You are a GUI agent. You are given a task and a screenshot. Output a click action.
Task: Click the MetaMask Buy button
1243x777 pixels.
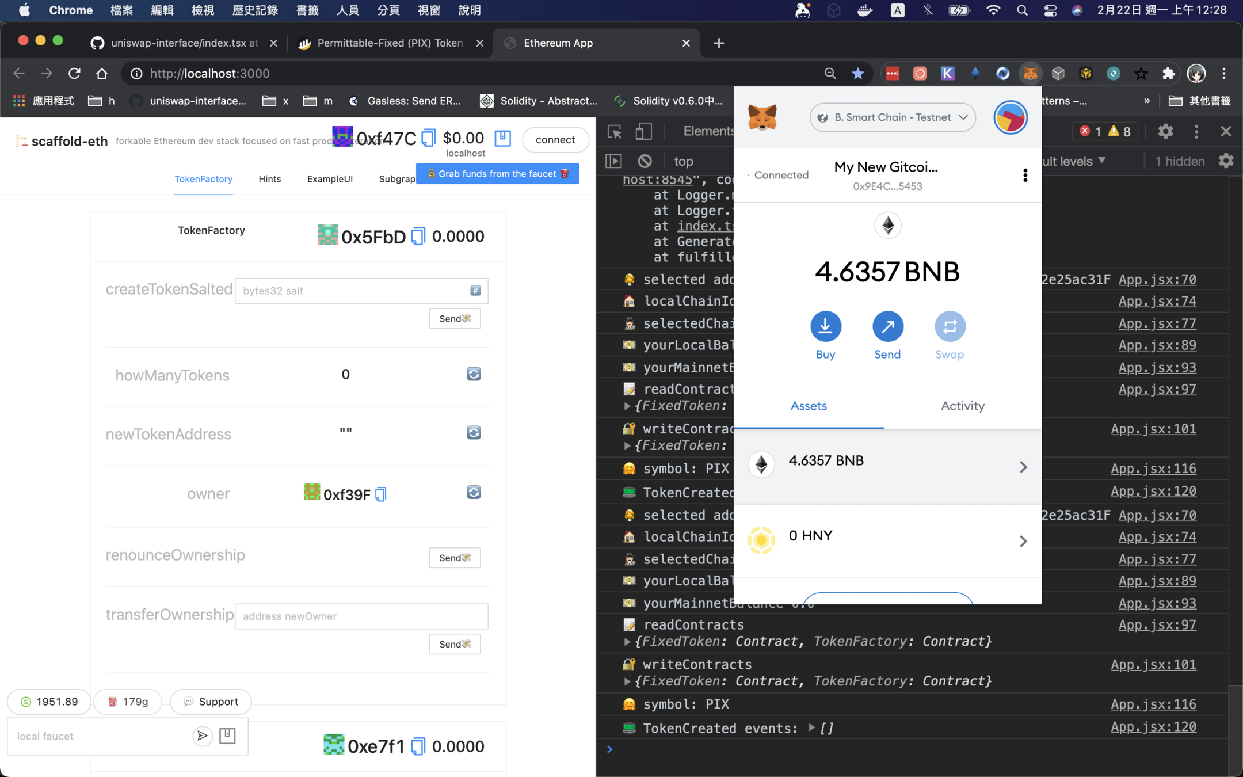pyautogui.click(x=825, y=326)
